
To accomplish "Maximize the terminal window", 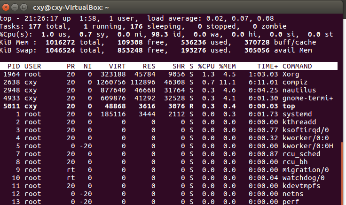I will click(x=24, y=8).
